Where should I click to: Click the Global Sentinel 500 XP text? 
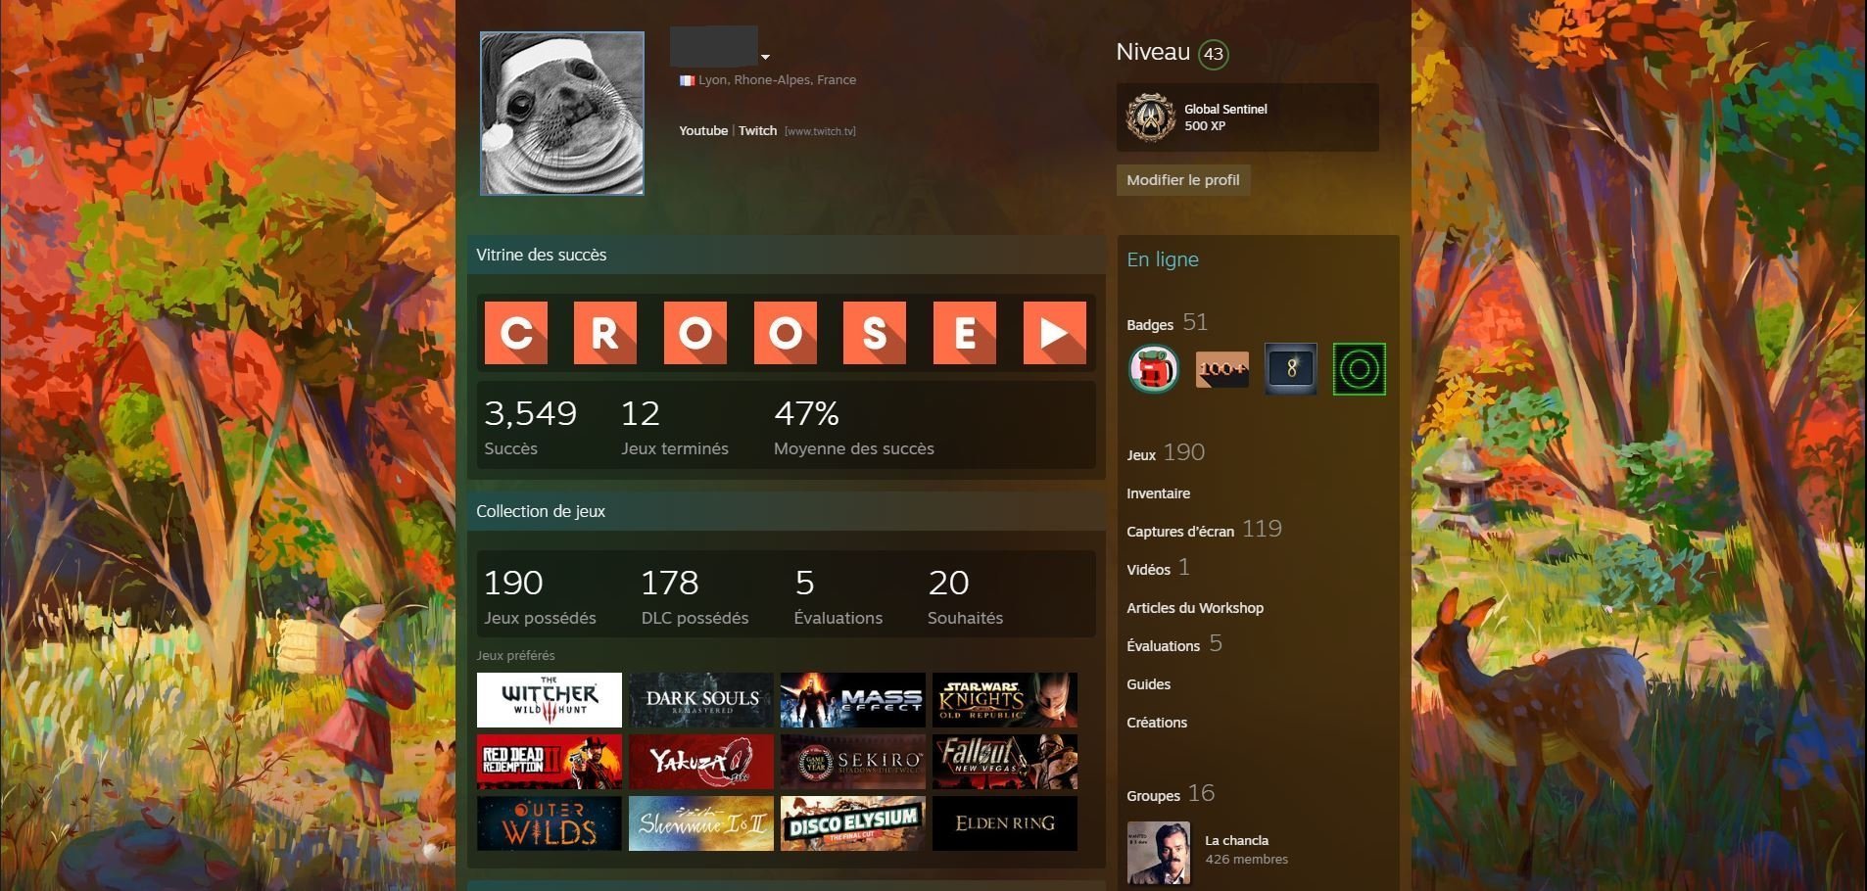coord(1225,117)
